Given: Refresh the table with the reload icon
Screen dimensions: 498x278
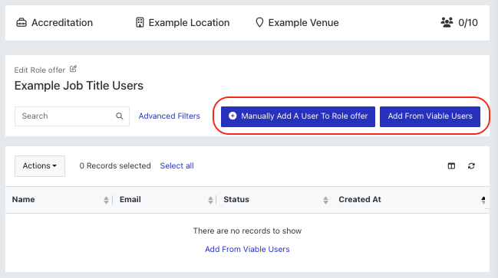Looking at the screenshot, I should (x=471, y=165).
